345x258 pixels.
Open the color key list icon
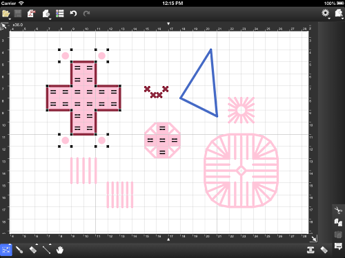click(60, 14)
